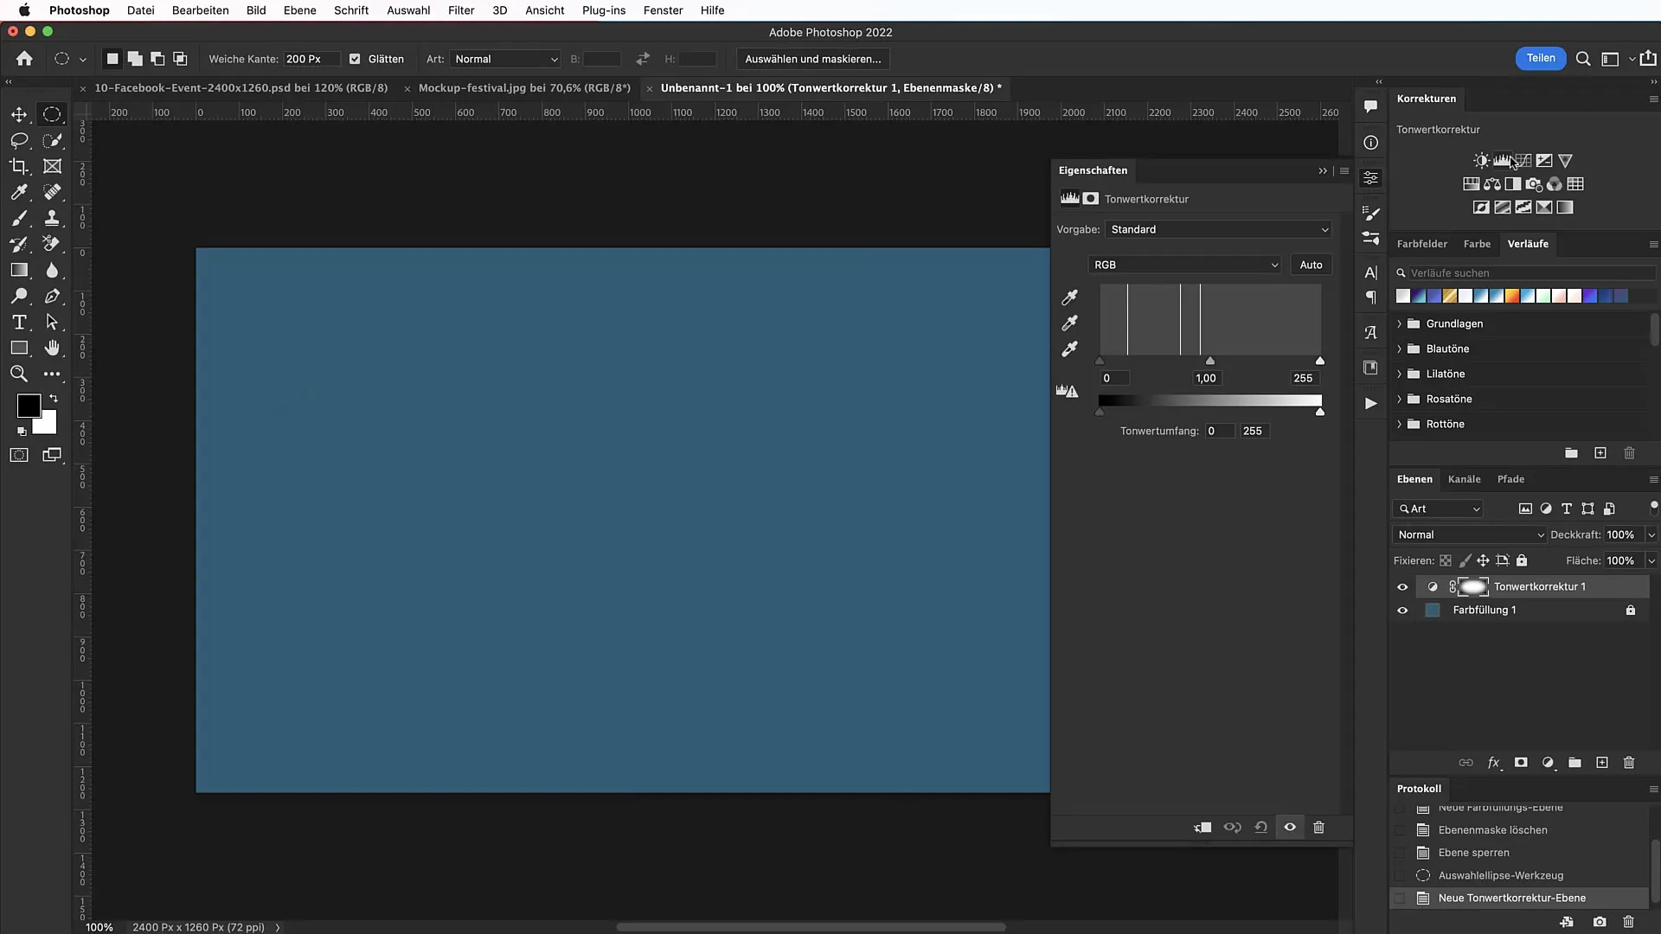Clip adjustment to layer below

tap(1203, 828)
